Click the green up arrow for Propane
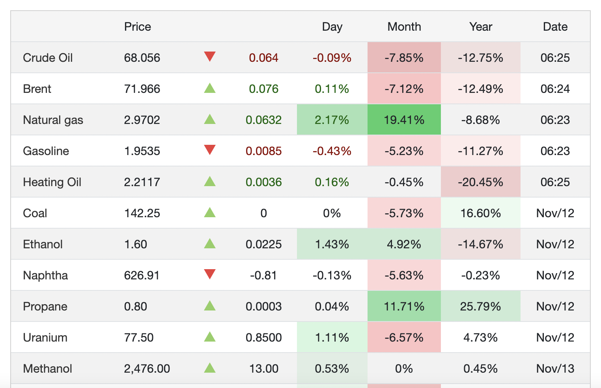The height and width of the screenshot is (388, 601). click(x=210, y=305)
